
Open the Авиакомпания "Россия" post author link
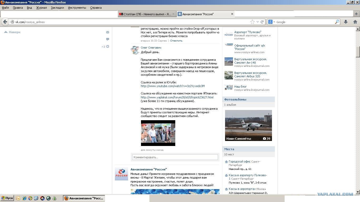click(149, 169)
